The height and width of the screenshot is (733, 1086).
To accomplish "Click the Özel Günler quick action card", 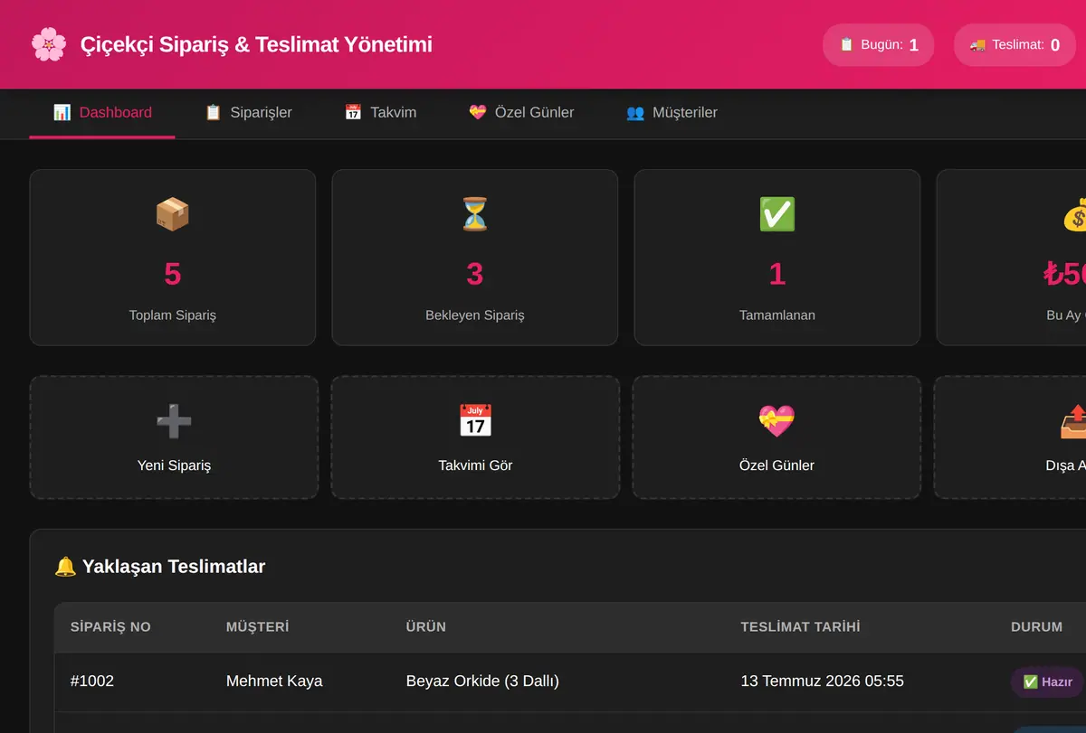I will 776,437.
